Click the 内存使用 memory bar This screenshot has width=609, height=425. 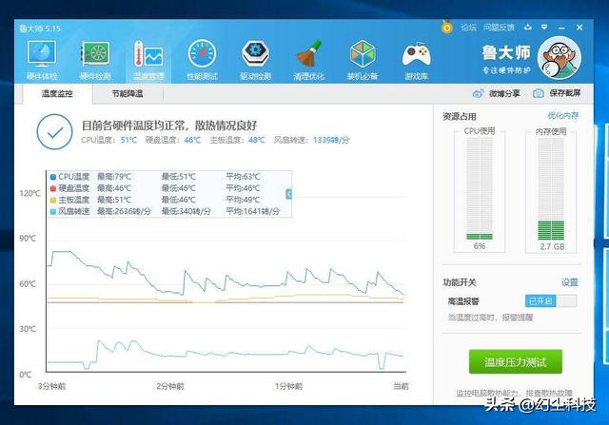pos(551,188)
